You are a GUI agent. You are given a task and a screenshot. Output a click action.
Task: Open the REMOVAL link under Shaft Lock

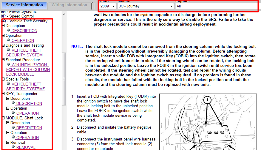[x=26, y=147]
